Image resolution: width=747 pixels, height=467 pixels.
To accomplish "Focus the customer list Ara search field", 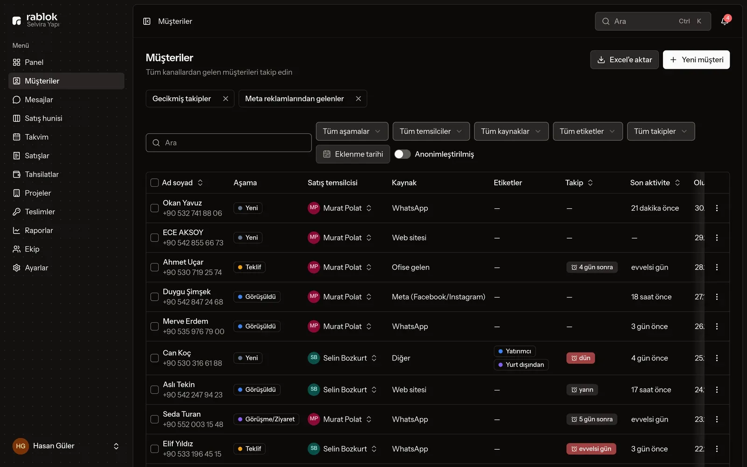I will pos(229,143).
